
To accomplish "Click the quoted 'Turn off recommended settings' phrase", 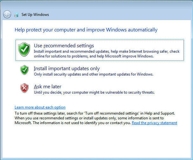I will (115, 113).
